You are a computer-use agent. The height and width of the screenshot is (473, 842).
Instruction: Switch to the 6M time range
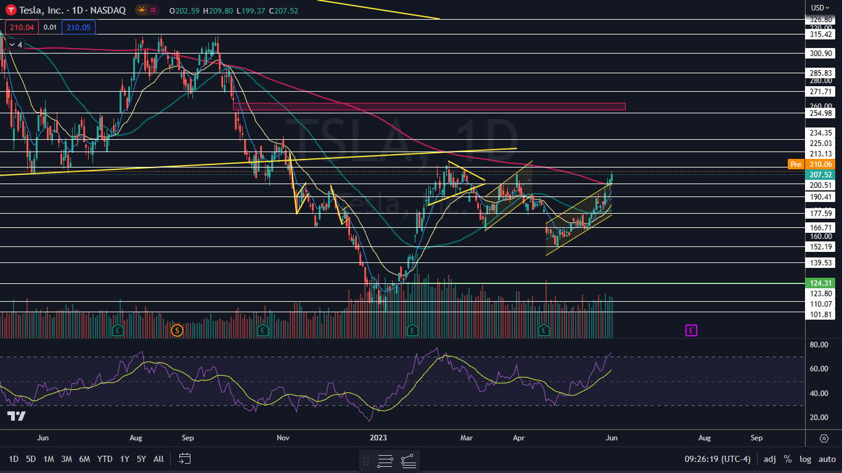(85, 459)
